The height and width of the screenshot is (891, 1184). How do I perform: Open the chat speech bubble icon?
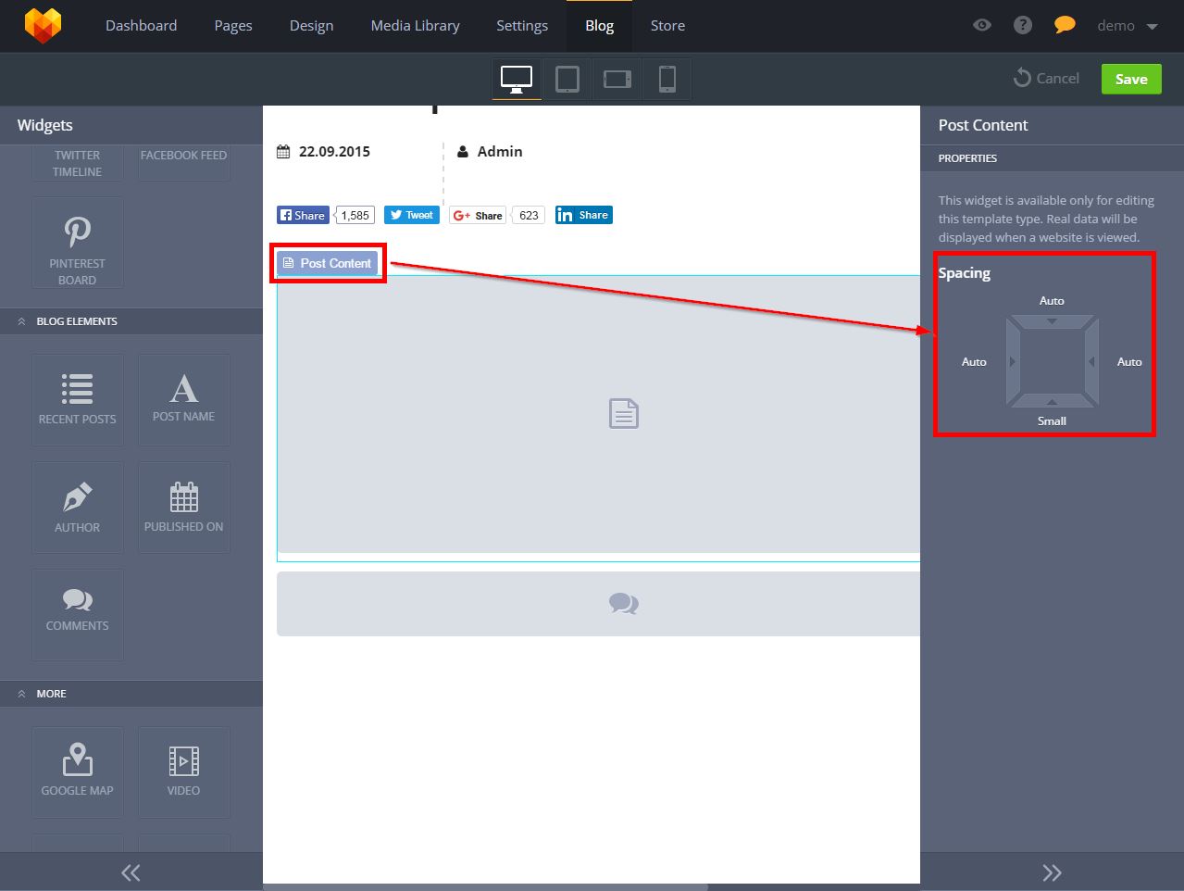click(x=1065, y=25)
